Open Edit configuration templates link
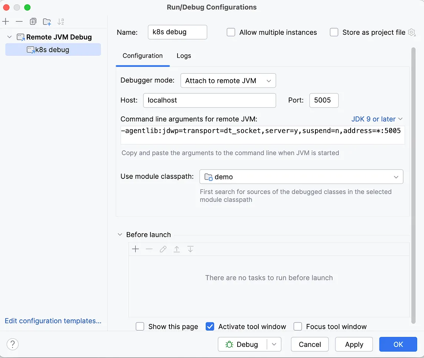This screenshot has height=358, width=424. (53, 321)
